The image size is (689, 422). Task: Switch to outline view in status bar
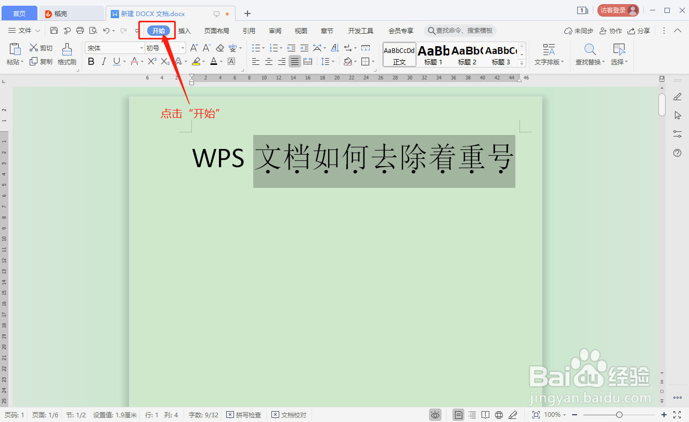pyautogui.click(x=472, y=415)
